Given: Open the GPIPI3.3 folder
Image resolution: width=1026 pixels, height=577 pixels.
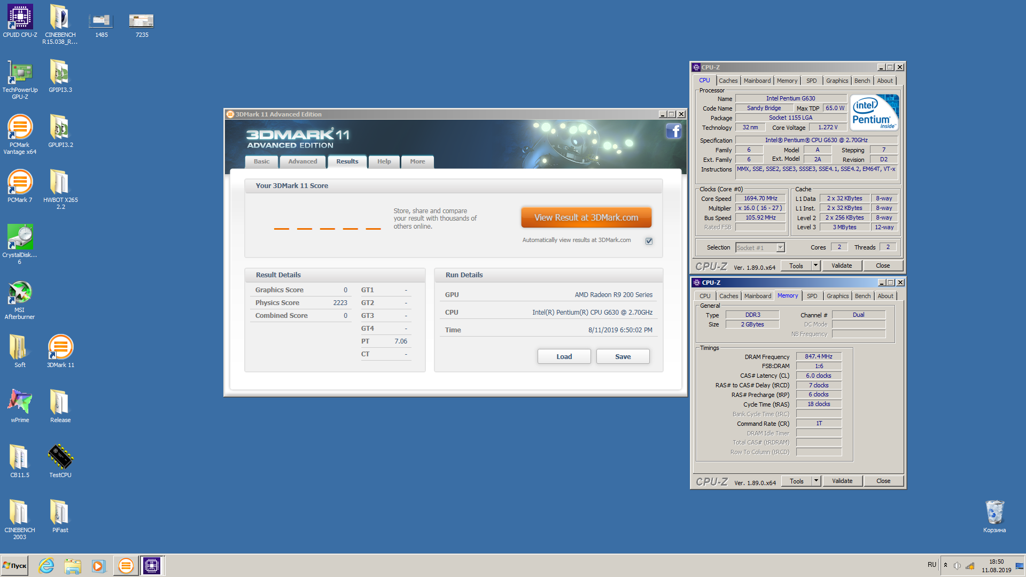Looking at the screenshot, I should (x=60, y=76).
